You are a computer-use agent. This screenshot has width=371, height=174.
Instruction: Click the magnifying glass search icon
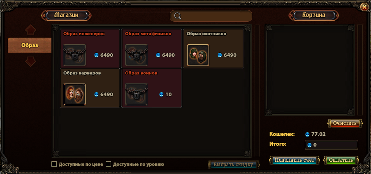(x=178, y=16)
